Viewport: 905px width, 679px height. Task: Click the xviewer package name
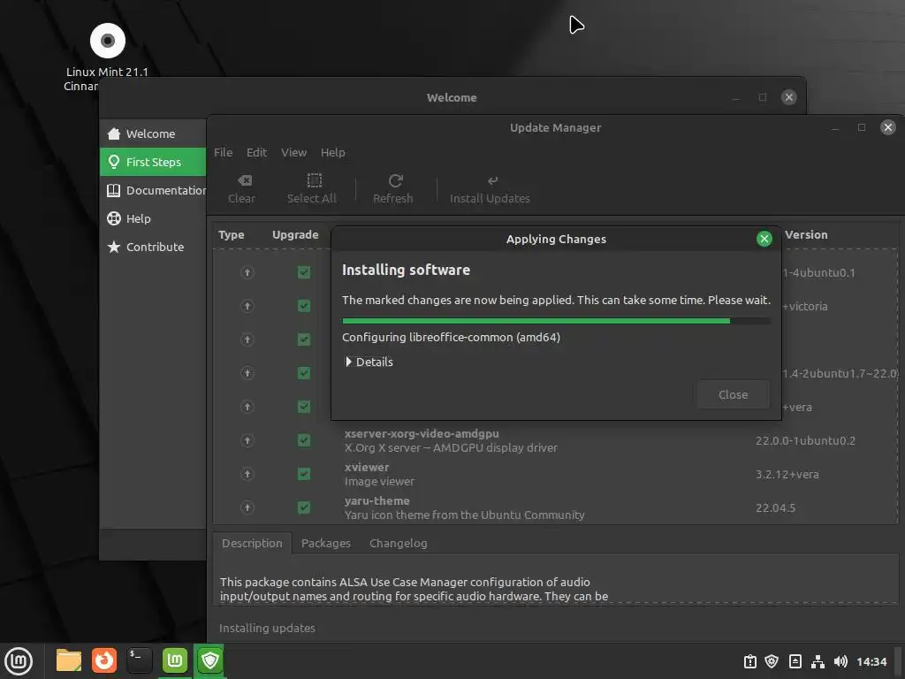coord(367,467)
